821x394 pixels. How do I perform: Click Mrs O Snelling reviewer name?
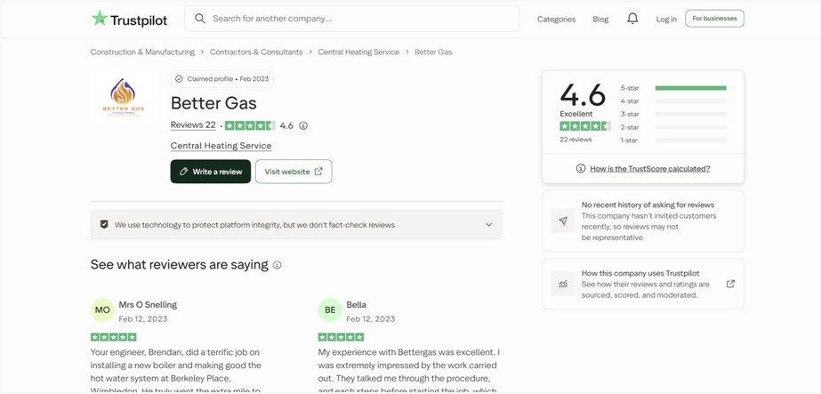[x=148, y=304]
